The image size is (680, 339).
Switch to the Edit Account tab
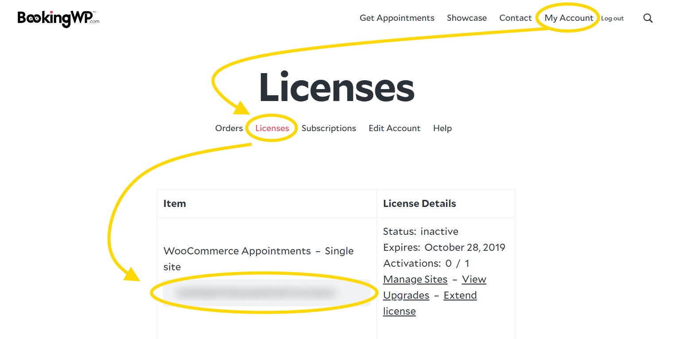pos(394,128)
